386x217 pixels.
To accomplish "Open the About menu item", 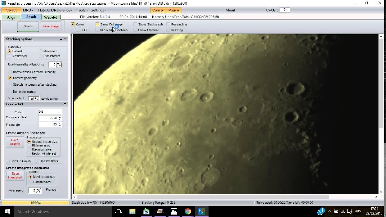I will click(x=230, y=10).
